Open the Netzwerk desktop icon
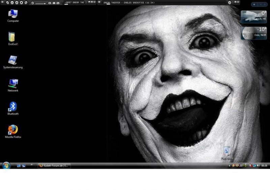This screenshot has height=190, width=270. [13, 85]
